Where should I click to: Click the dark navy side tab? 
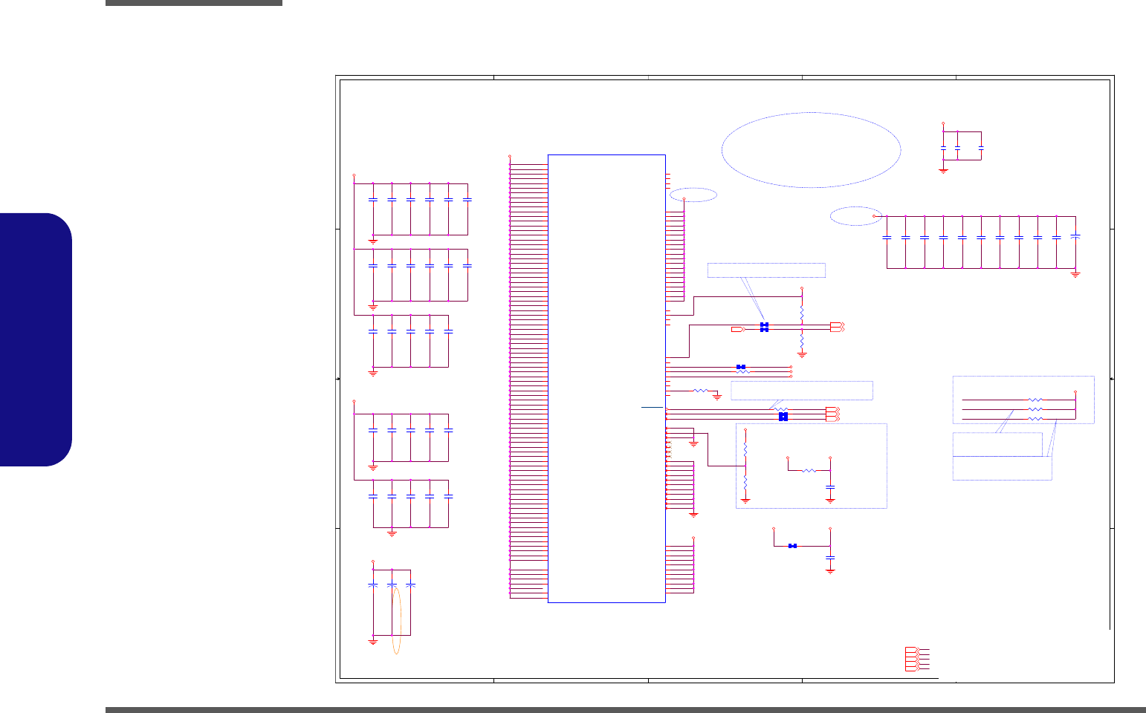tap(36, 339)
